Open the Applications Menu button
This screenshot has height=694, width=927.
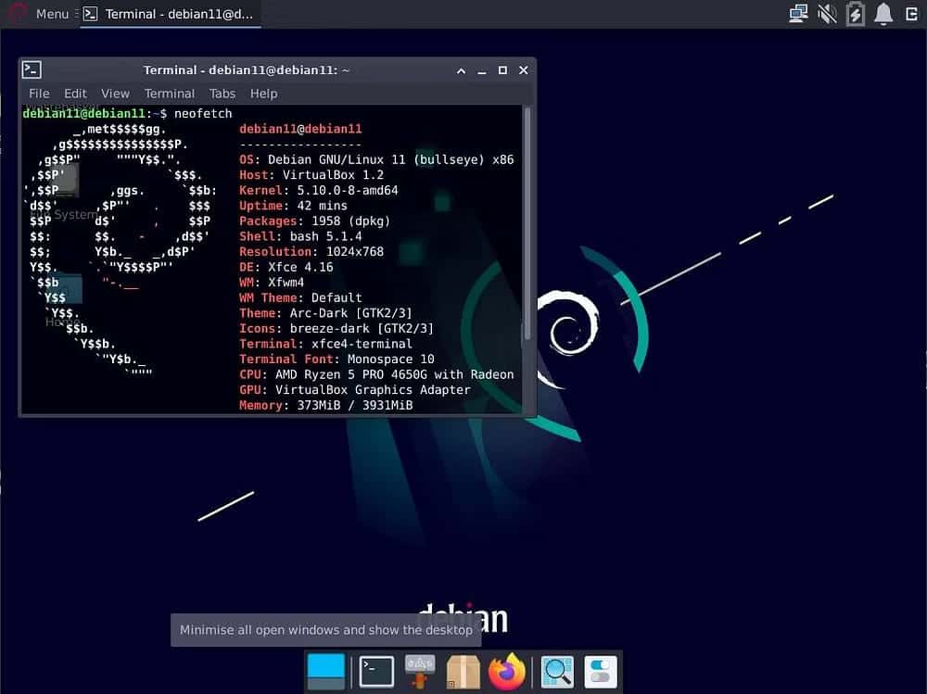(x=41, y=14)
